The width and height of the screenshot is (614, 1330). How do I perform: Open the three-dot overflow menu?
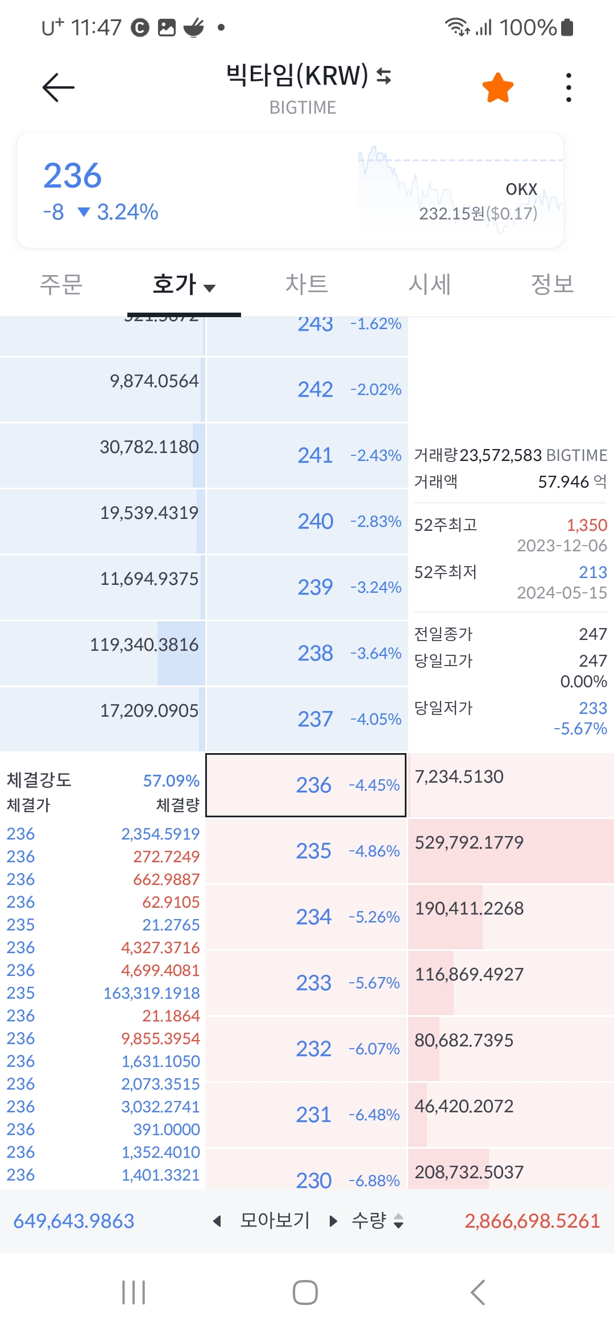[x=569, y=88]
